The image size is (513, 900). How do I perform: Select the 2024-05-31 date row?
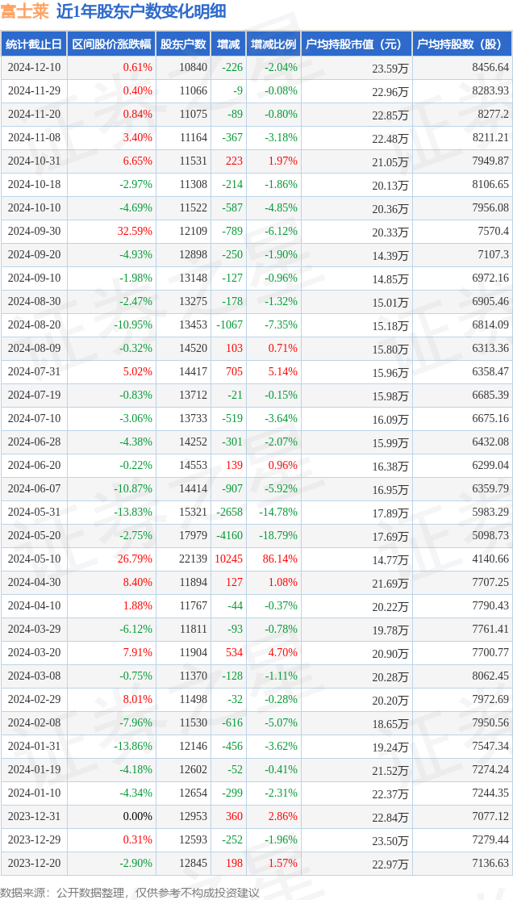click(x=256, y=512)
